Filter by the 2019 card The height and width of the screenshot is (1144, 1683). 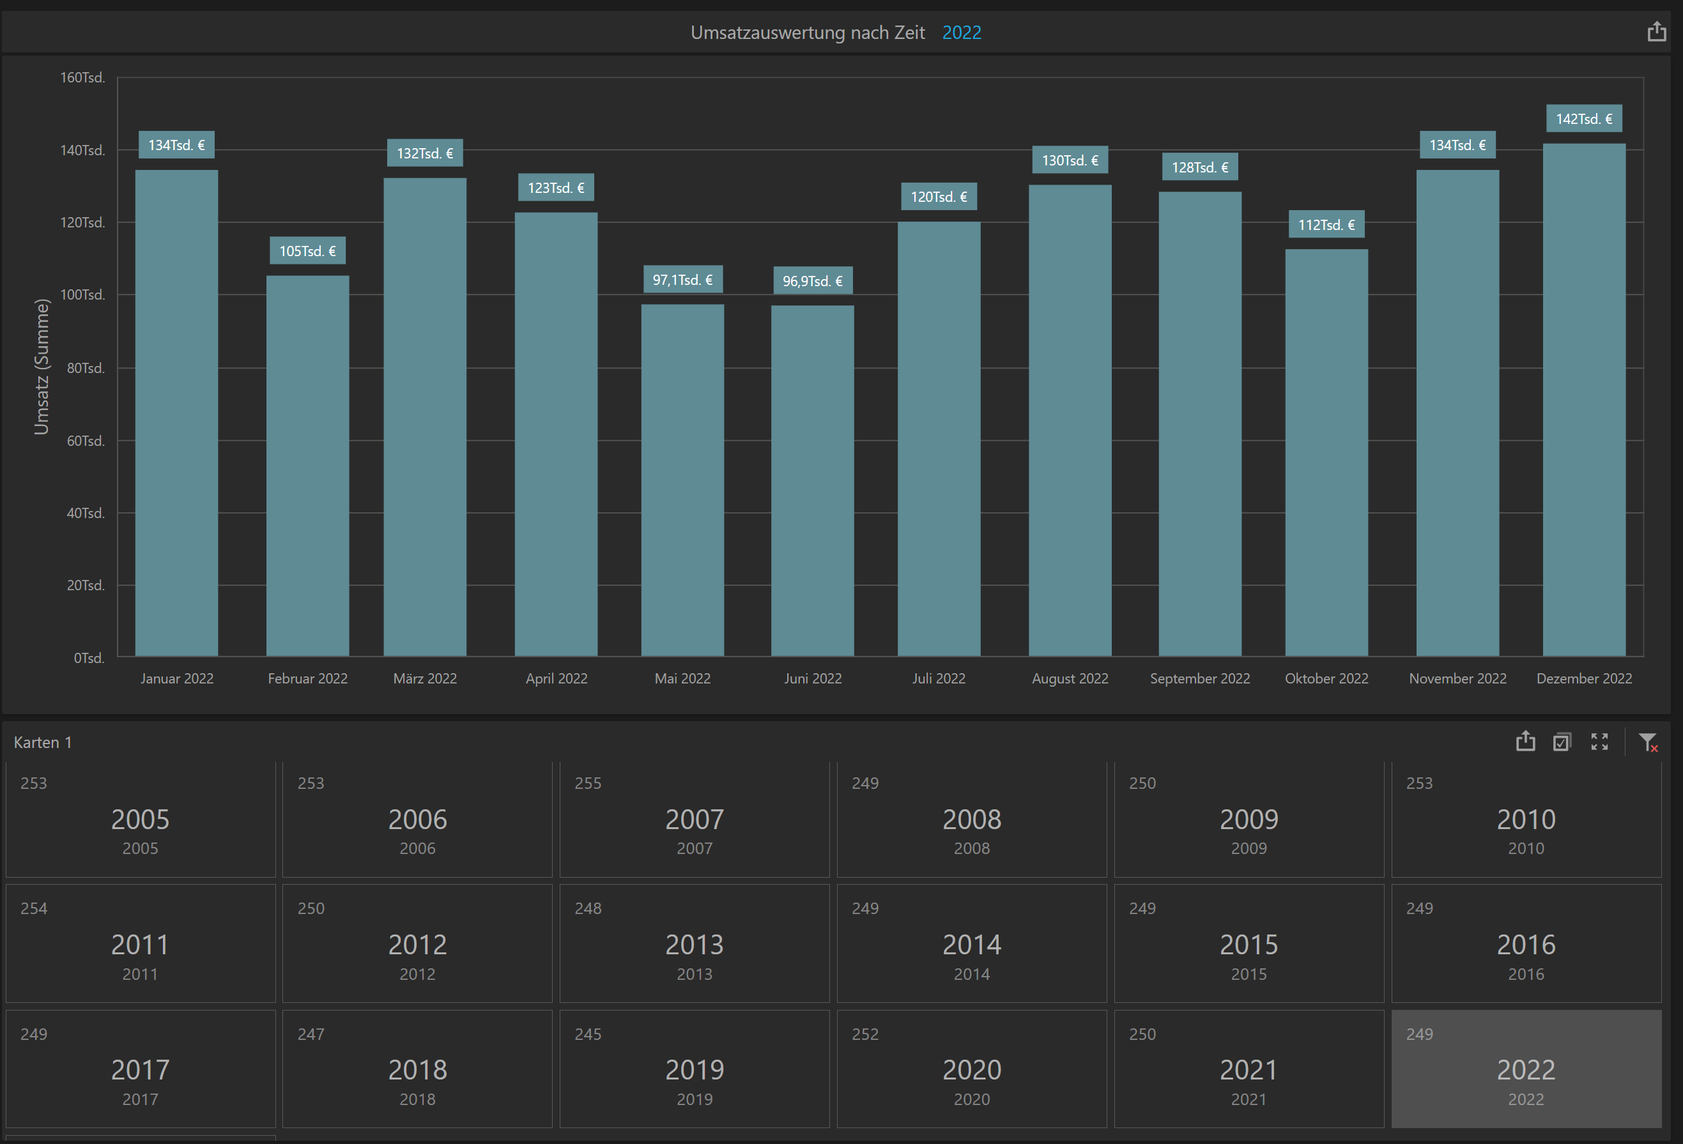click(695, 1069)
